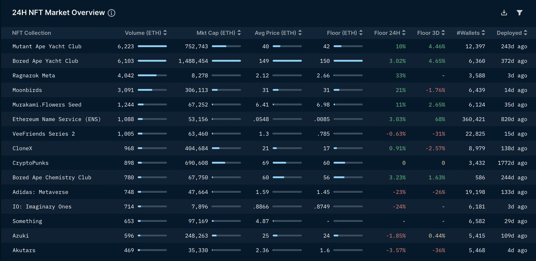Sort by Avg Price (ETH) arrows

(x=300, y=33)
